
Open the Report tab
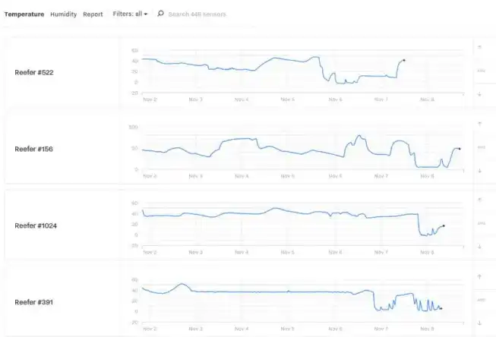click(93, 14)
